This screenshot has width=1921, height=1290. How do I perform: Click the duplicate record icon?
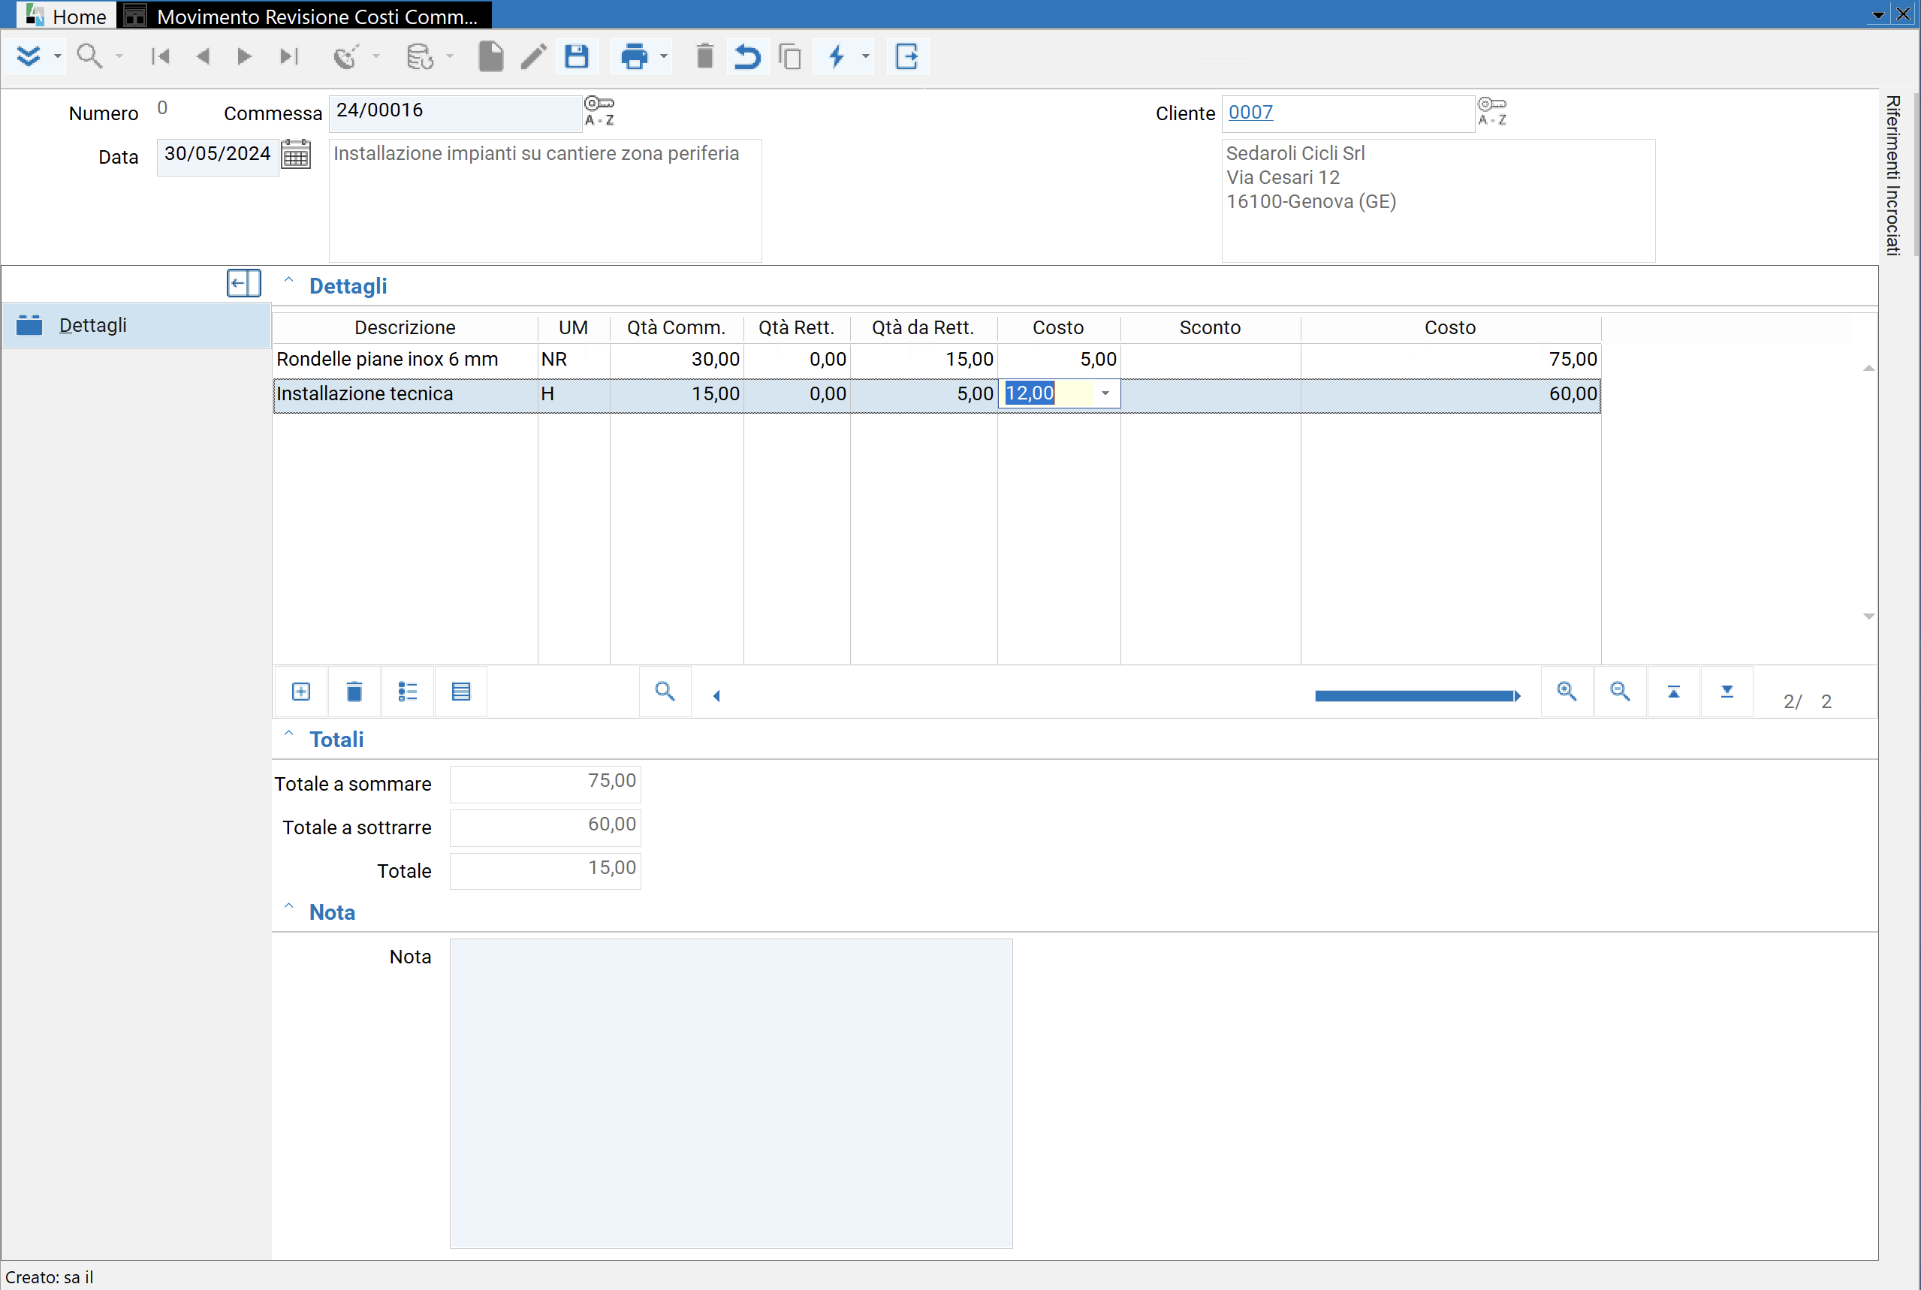[790, 56]
